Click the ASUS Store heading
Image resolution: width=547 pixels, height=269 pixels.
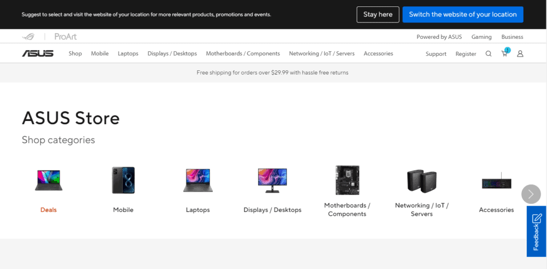tap(71, 118)
